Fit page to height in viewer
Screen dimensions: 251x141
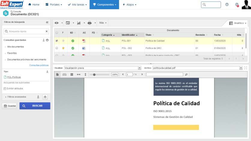(x=85, y=74)
